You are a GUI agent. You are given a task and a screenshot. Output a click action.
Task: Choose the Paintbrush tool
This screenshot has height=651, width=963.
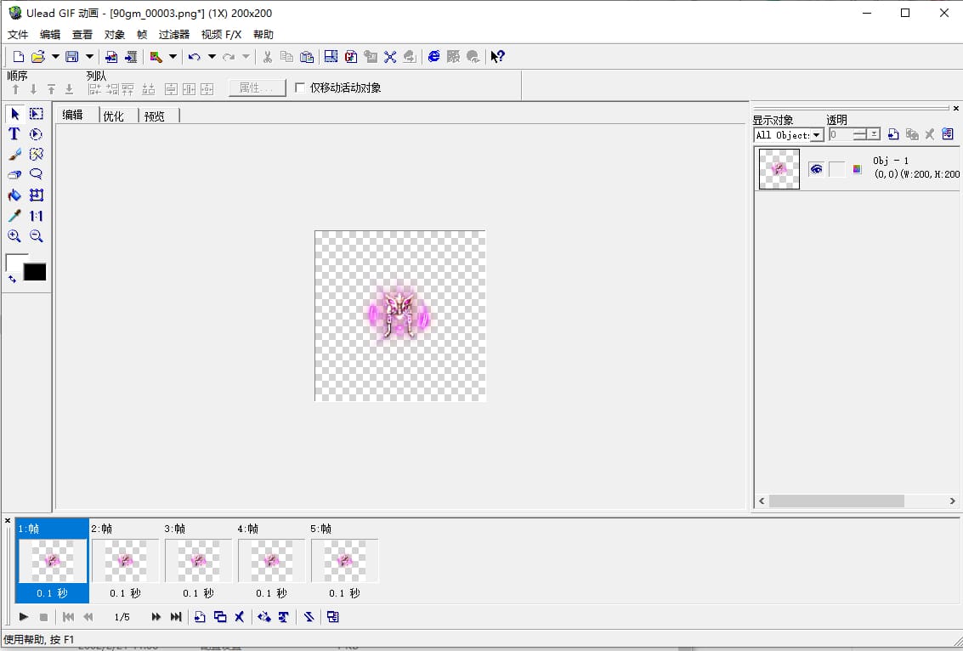[x=14, y=154]
